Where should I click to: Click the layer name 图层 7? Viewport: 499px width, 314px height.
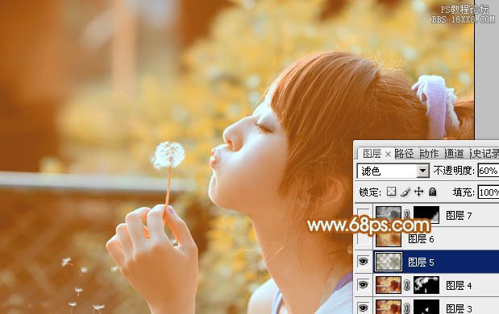[x=459, y=216]
